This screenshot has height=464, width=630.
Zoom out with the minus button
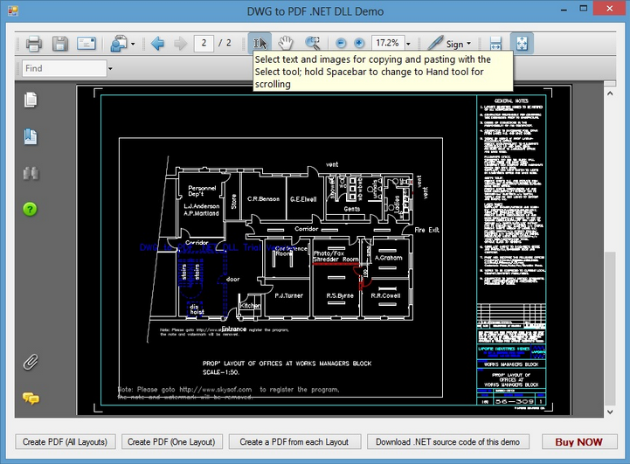pyautogui.click(x=341, y=43)
